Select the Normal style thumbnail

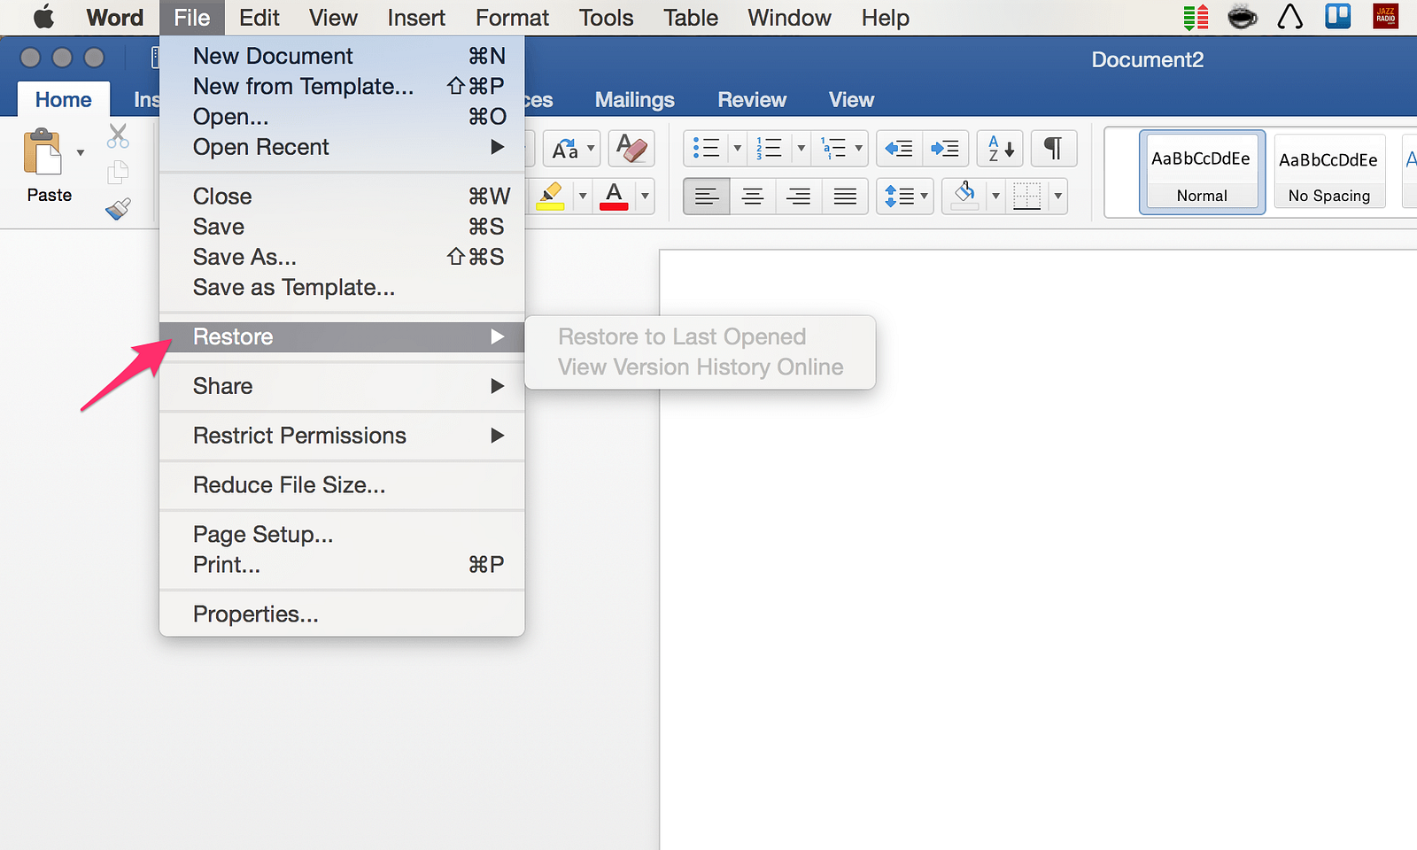click(x=1202, y=172)
